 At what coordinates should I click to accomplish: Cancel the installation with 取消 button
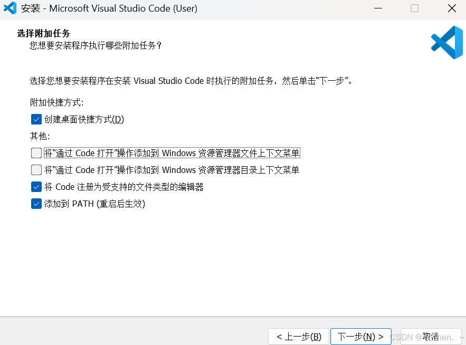click(431, 337)
